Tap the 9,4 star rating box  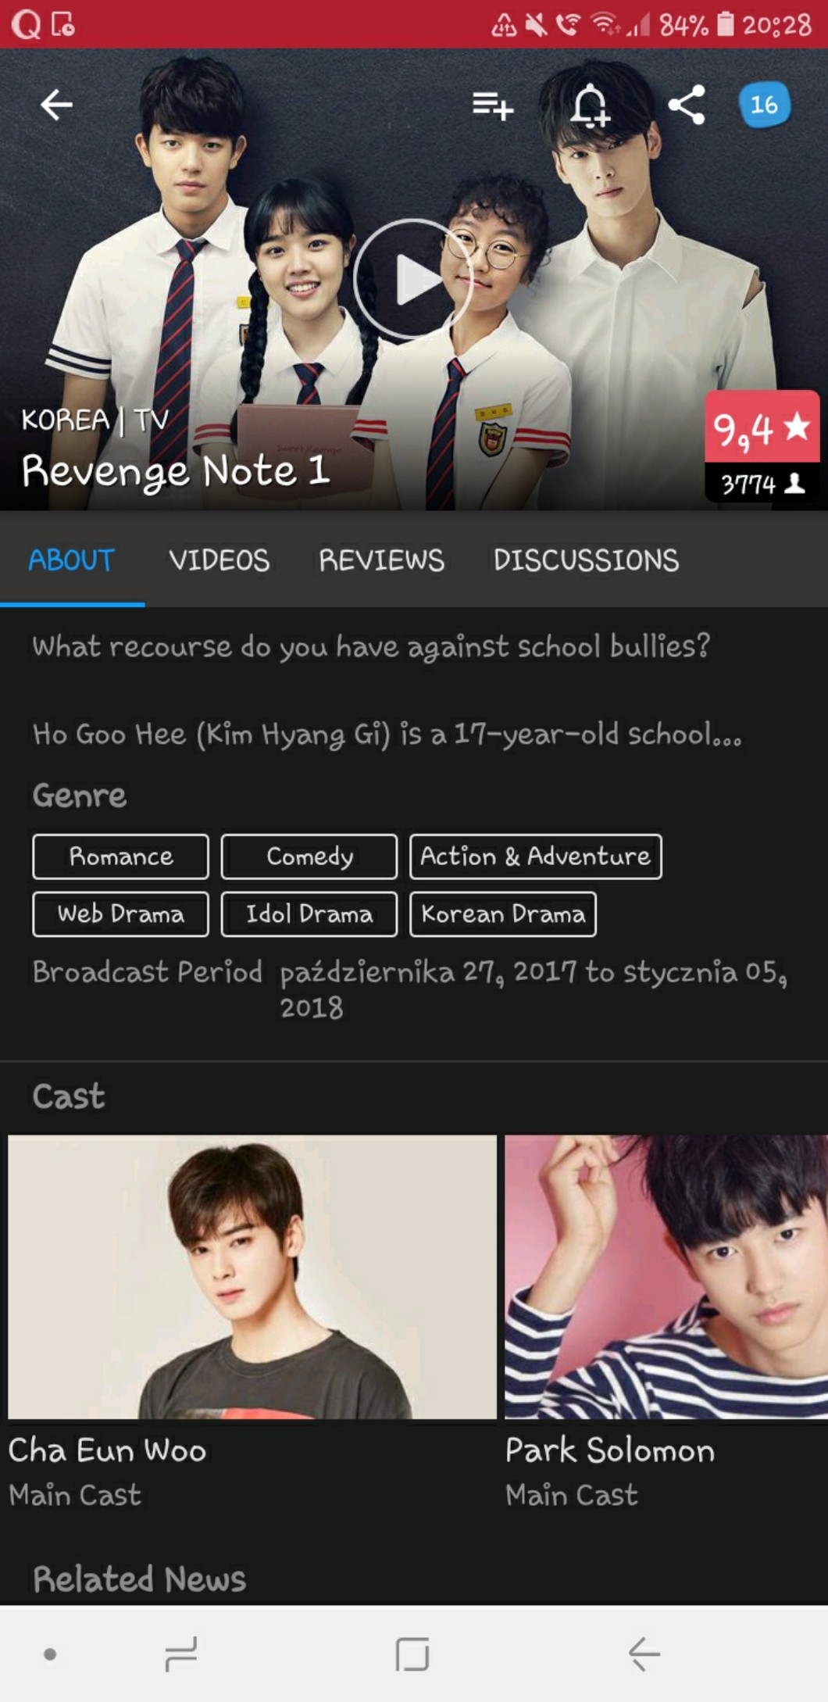click(x=762, y=428)
